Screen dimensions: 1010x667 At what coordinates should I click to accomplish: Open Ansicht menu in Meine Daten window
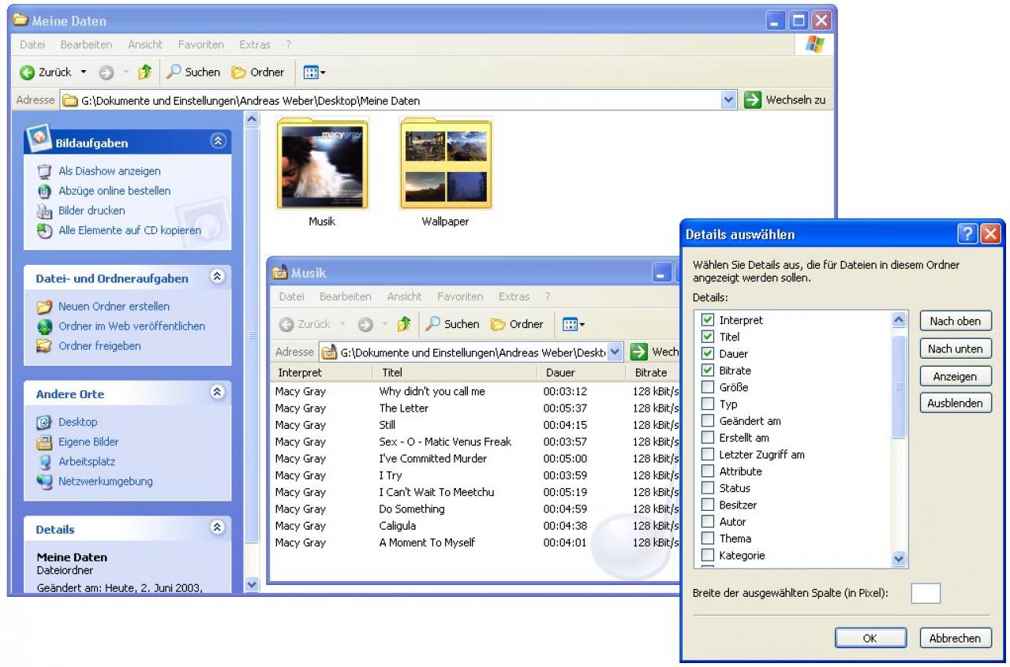(145, 45)
